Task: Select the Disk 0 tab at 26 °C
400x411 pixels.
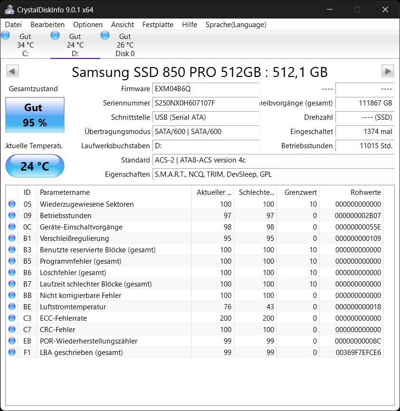Action: (x=125, y=45)
